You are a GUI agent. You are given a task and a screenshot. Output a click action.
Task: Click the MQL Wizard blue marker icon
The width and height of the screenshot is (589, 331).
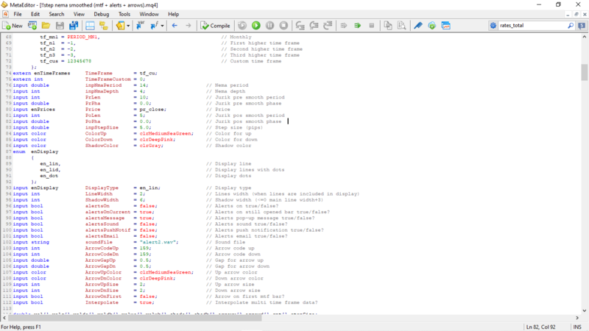point(417,26)
